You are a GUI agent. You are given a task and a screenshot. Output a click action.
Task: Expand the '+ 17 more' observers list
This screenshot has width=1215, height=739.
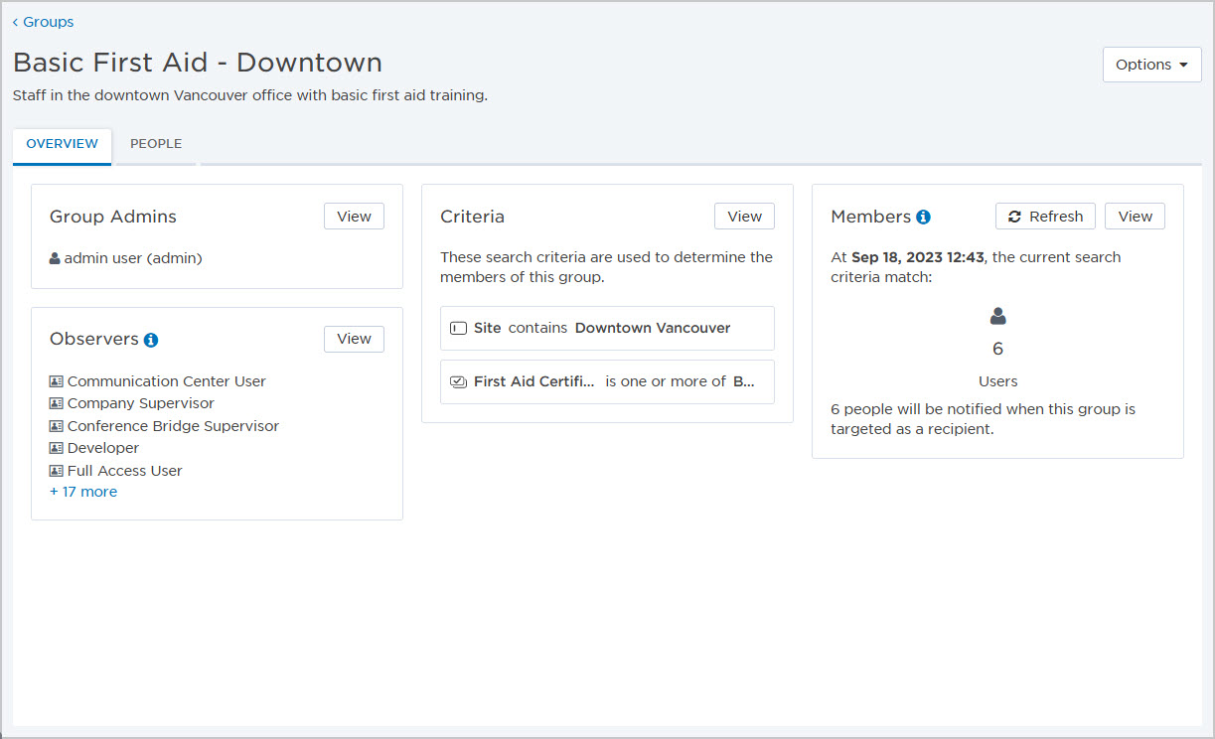[x=83, y=492]
